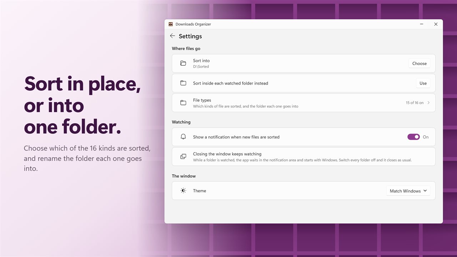457x257 pixels.
Task: Click the sun icon in the Theme row
Action: 183,191
